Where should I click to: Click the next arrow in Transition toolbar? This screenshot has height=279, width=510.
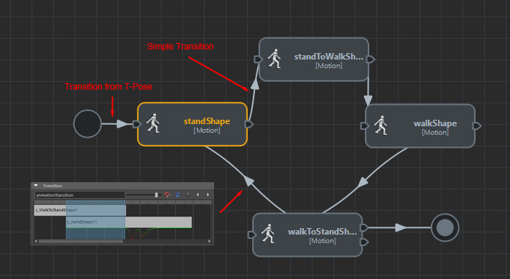208,194
